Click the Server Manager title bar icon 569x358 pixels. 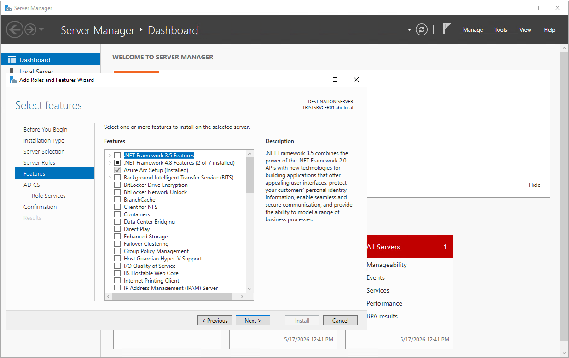pos(8,8)
